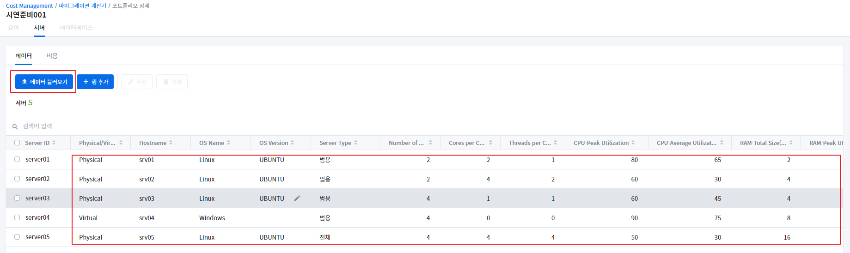This screenshot has width=850, height=253.
Task: Click the search magnifier icon
Action: coord(15,126)
